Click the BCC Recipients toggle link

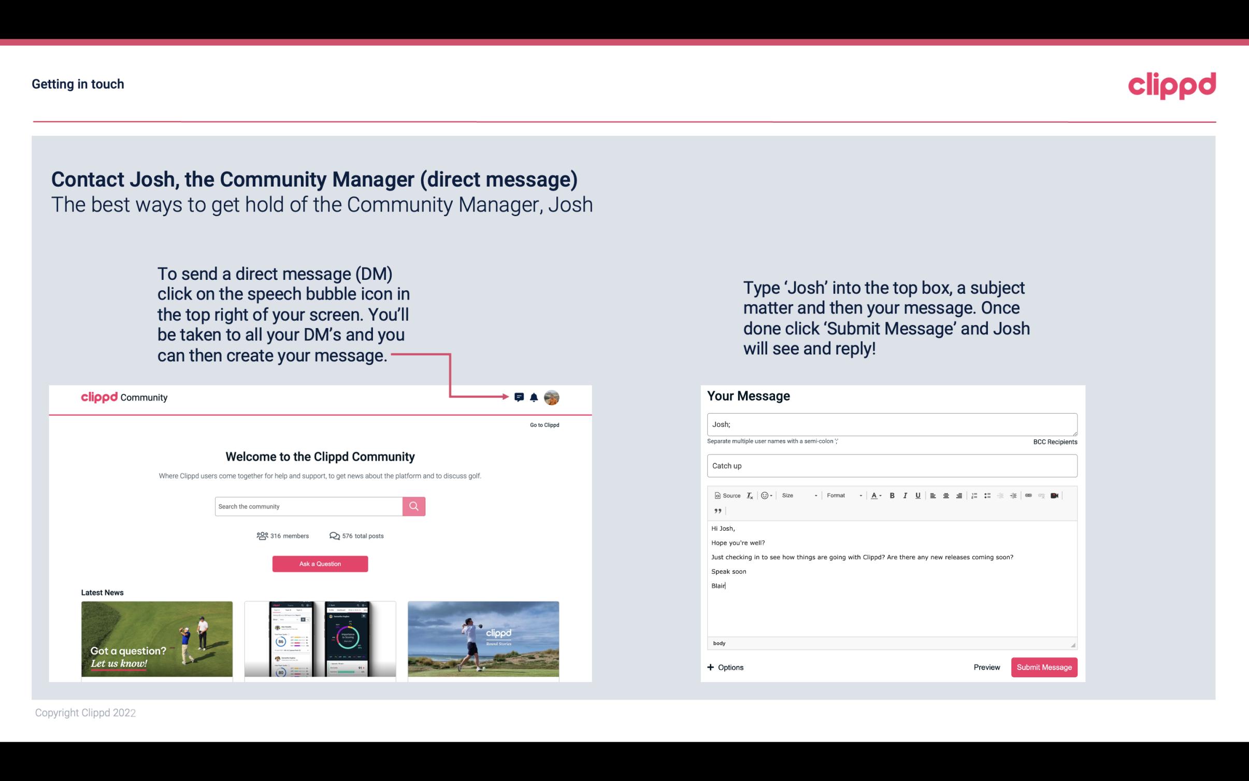click(1055, 442)
